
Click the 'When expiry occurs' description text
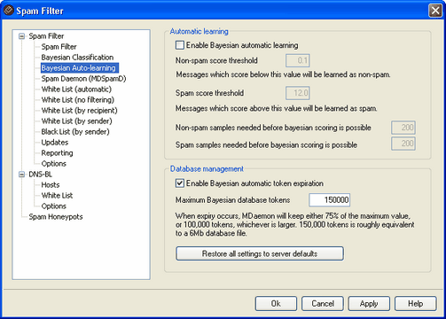point(295,224)
